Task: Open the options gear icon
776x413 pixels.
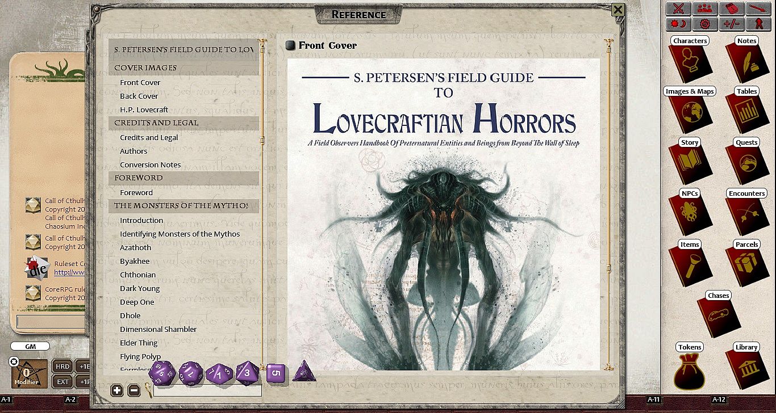Action: click(704, 24)
